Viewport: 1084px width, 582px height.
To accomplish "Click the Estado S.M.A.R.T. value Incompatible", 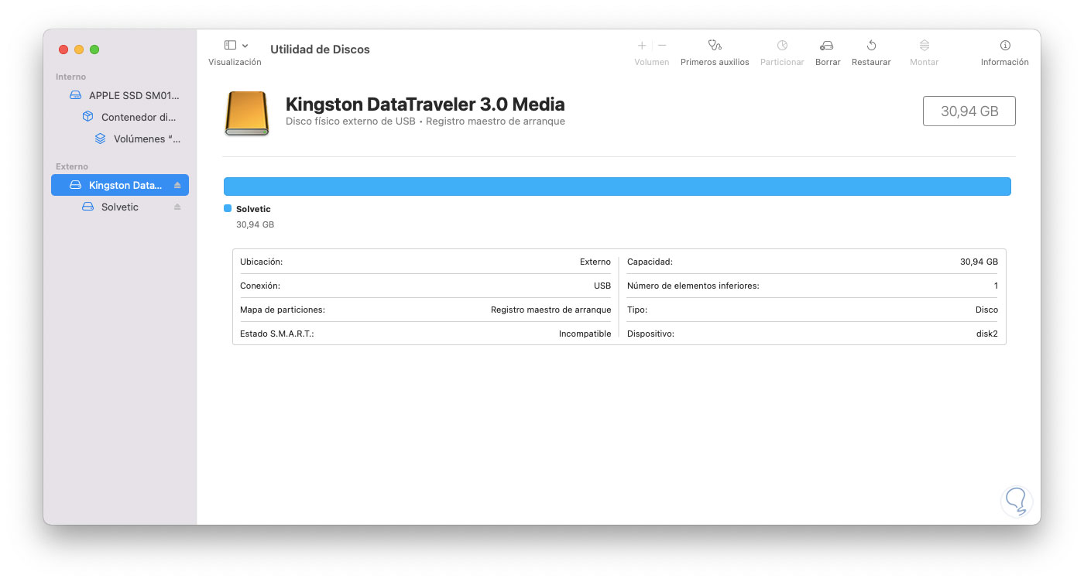I will 585,334.
